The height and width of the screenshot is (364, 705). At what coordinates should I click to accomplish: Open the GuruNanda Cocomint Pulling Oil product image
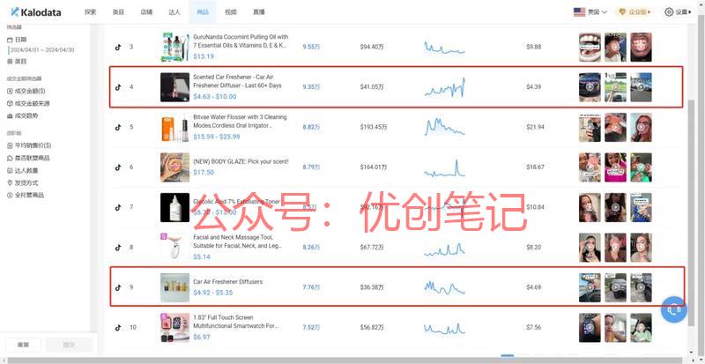pyautogui.click(x=174, y=47)
